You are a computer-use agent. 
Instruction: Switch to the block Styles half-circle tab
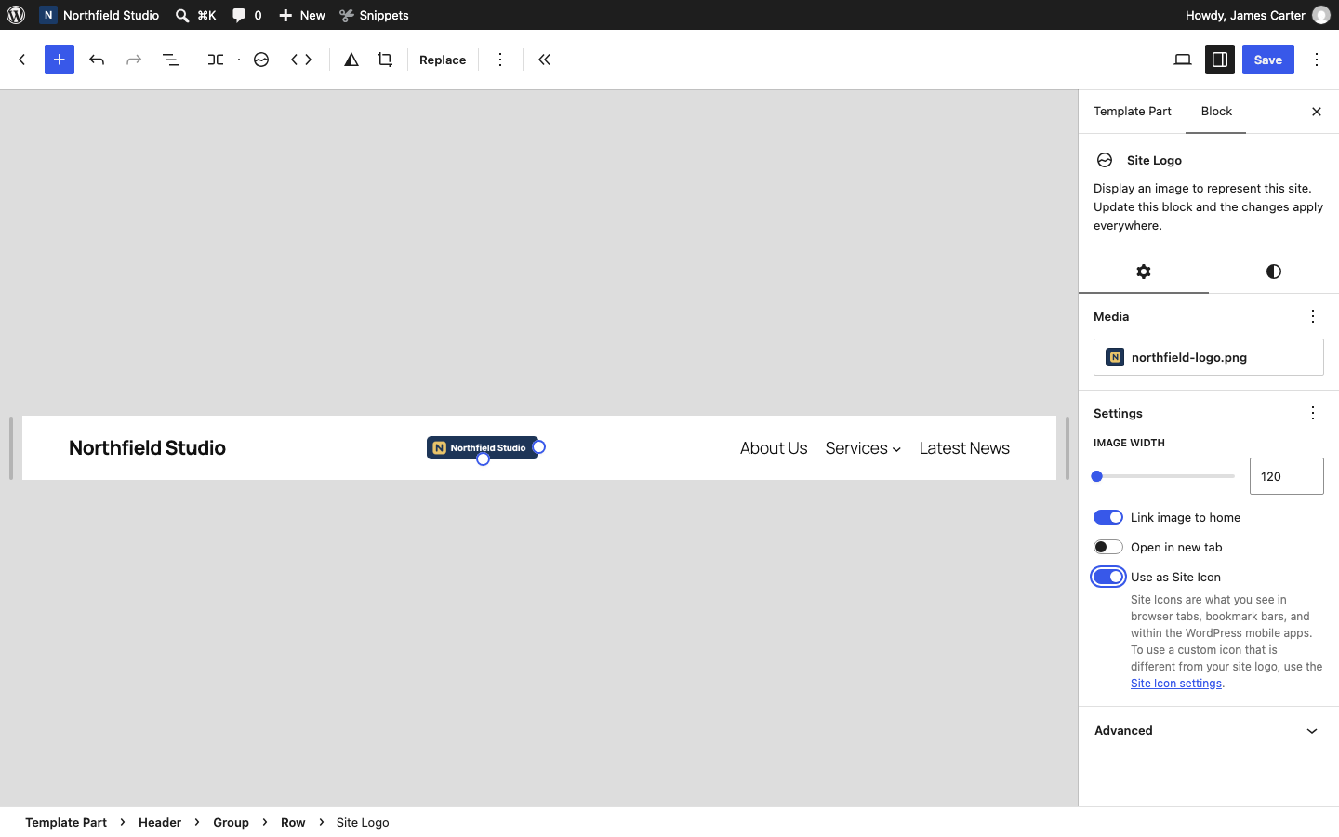coord(1274,272)
